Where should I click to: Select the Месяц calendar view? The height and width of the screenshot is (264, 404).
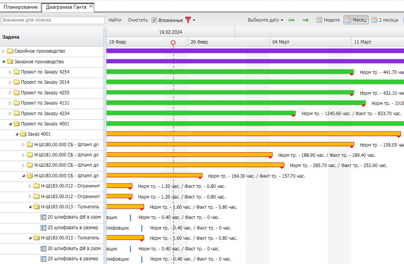356,20
